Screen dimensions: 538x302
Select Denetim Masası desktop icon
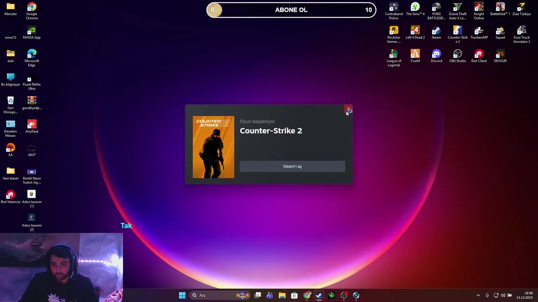click(x=11, y=128)
